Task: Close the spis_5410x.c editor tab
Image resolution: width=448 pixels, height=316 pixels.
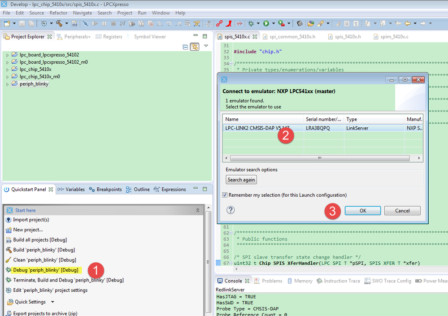Action: (255, 37)
